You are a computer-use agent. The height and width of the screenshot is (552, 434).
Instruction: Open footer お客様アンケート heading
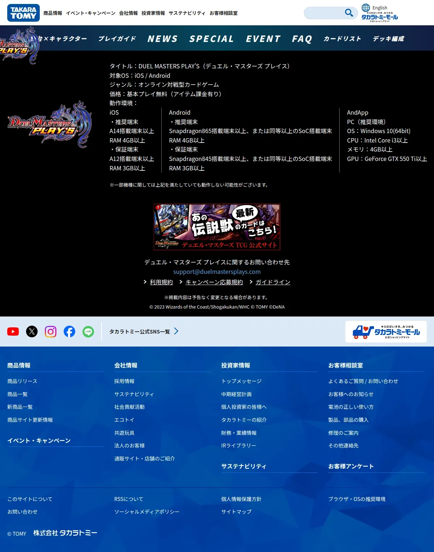[x=351, y=466]
